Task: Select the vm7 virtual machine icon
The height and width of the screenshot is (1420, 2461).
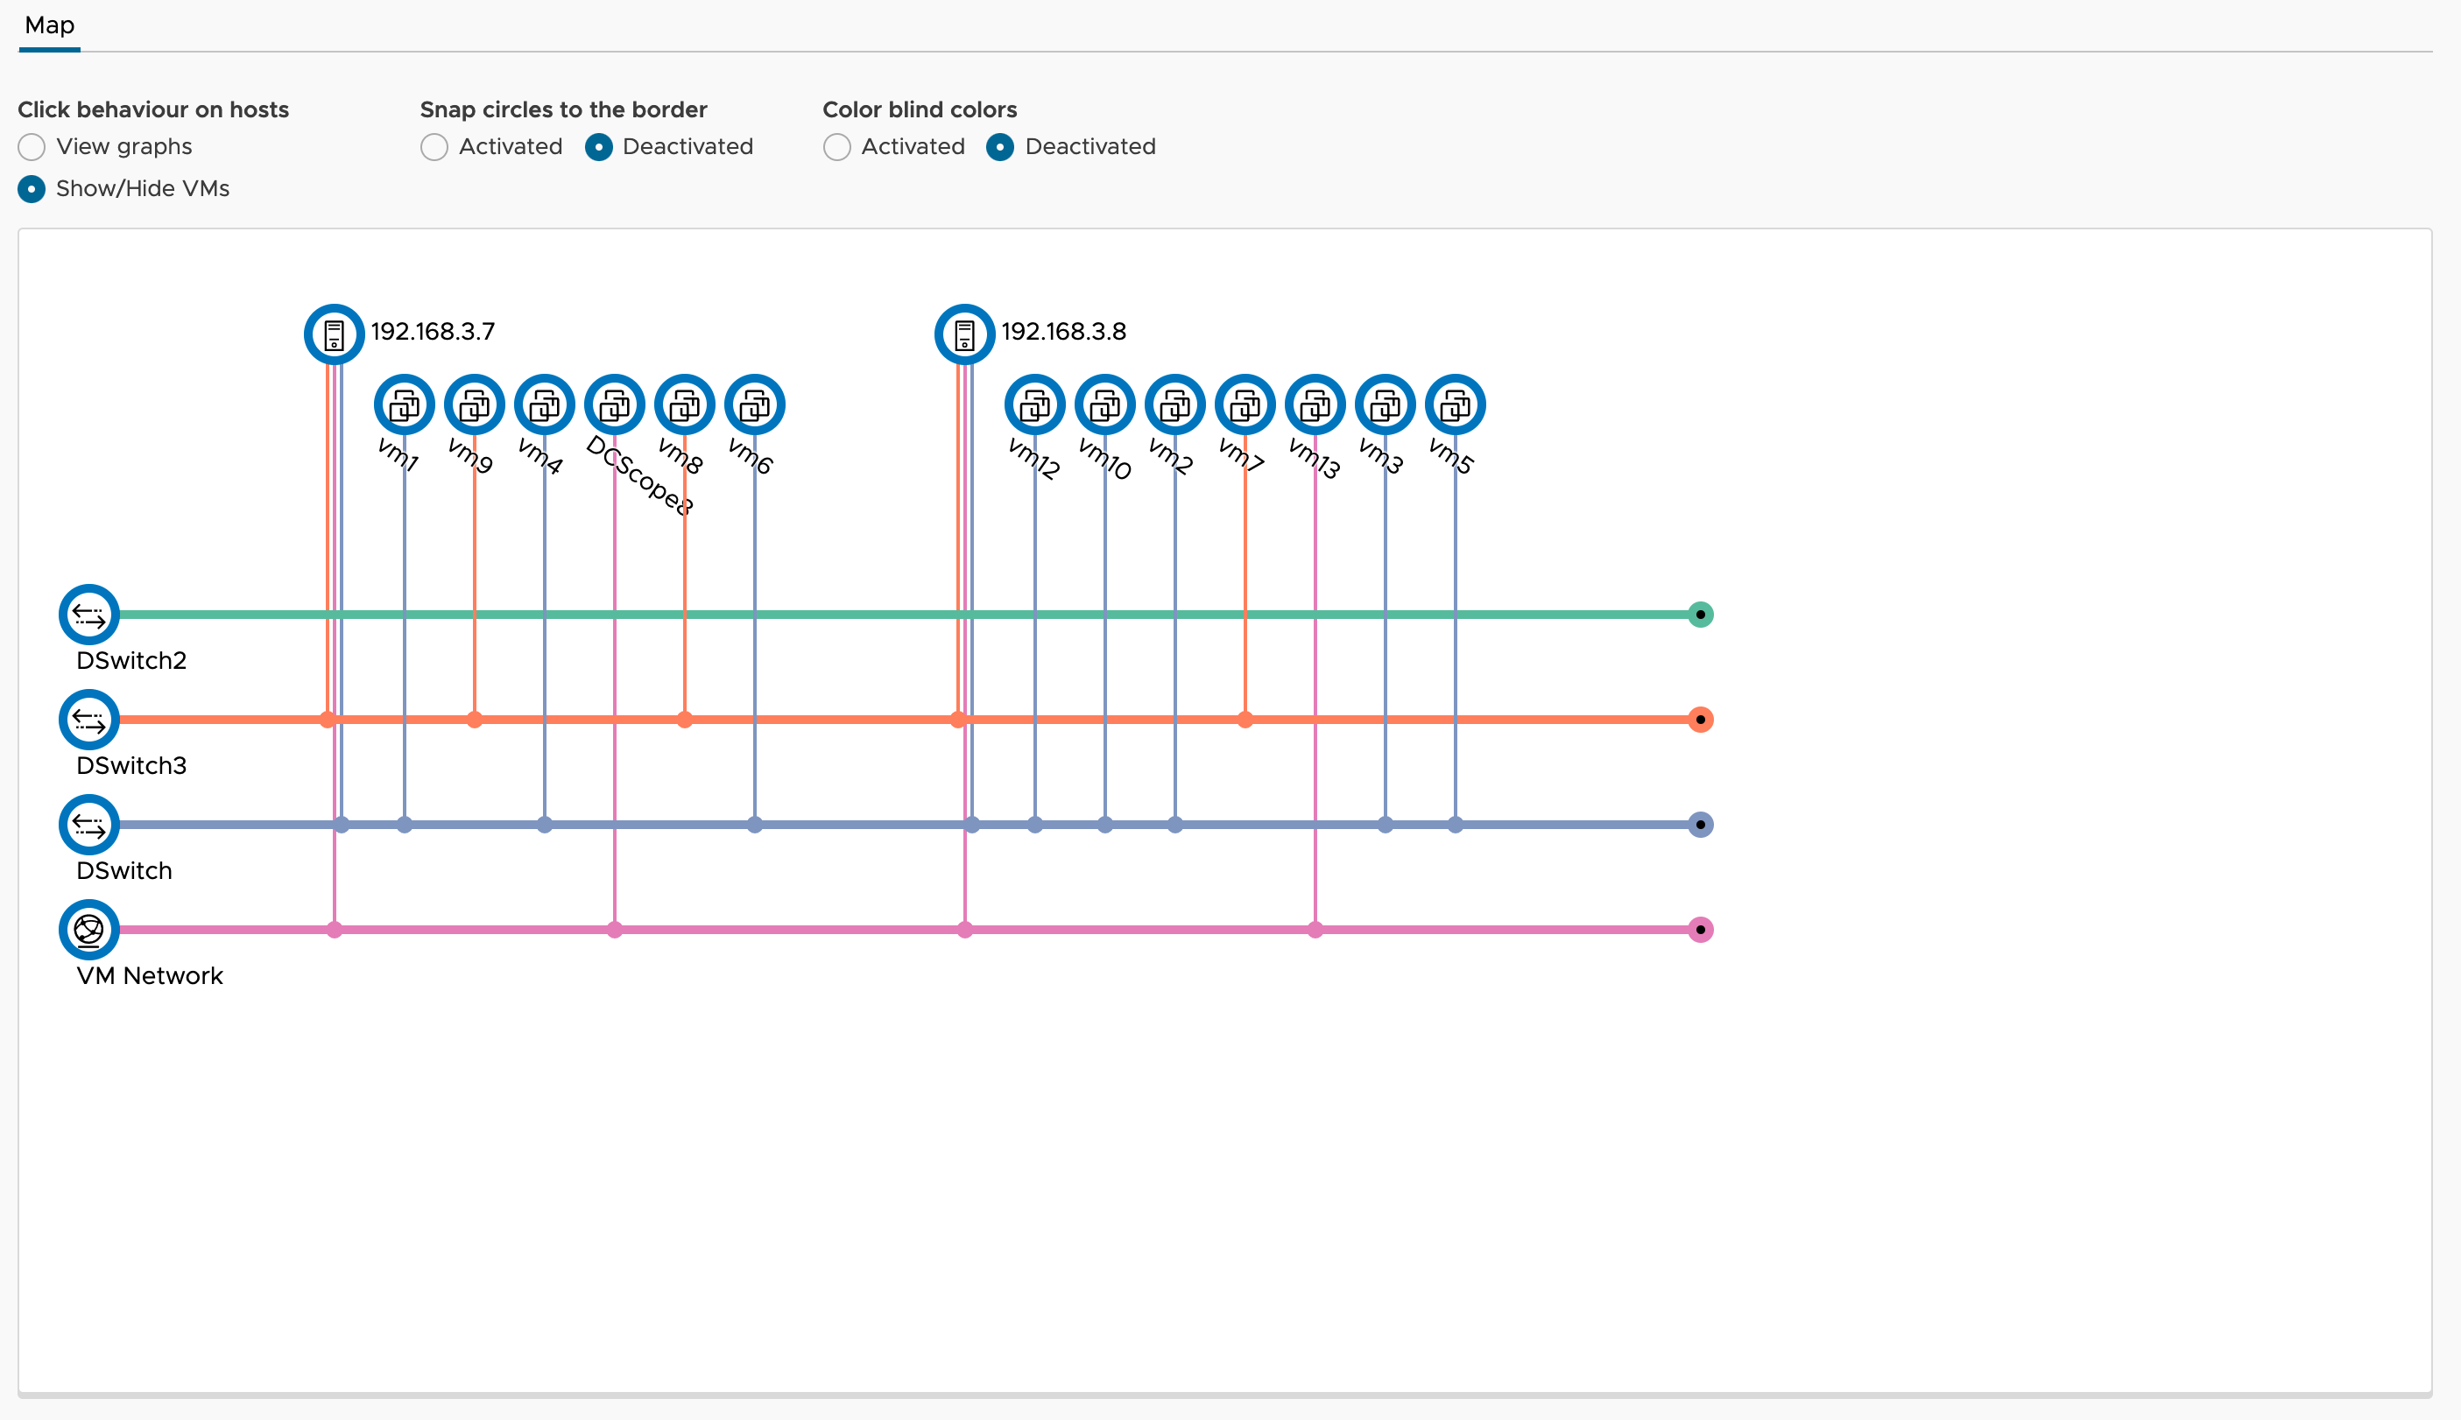Action: coord(1245,404)
